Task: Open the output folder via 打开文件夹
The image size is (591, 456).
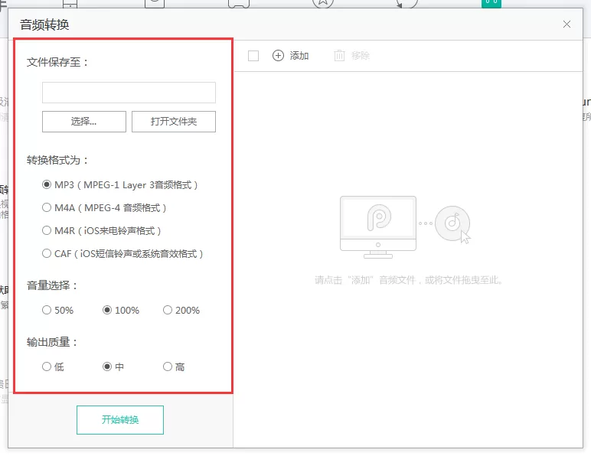Action: pos(174,121)
